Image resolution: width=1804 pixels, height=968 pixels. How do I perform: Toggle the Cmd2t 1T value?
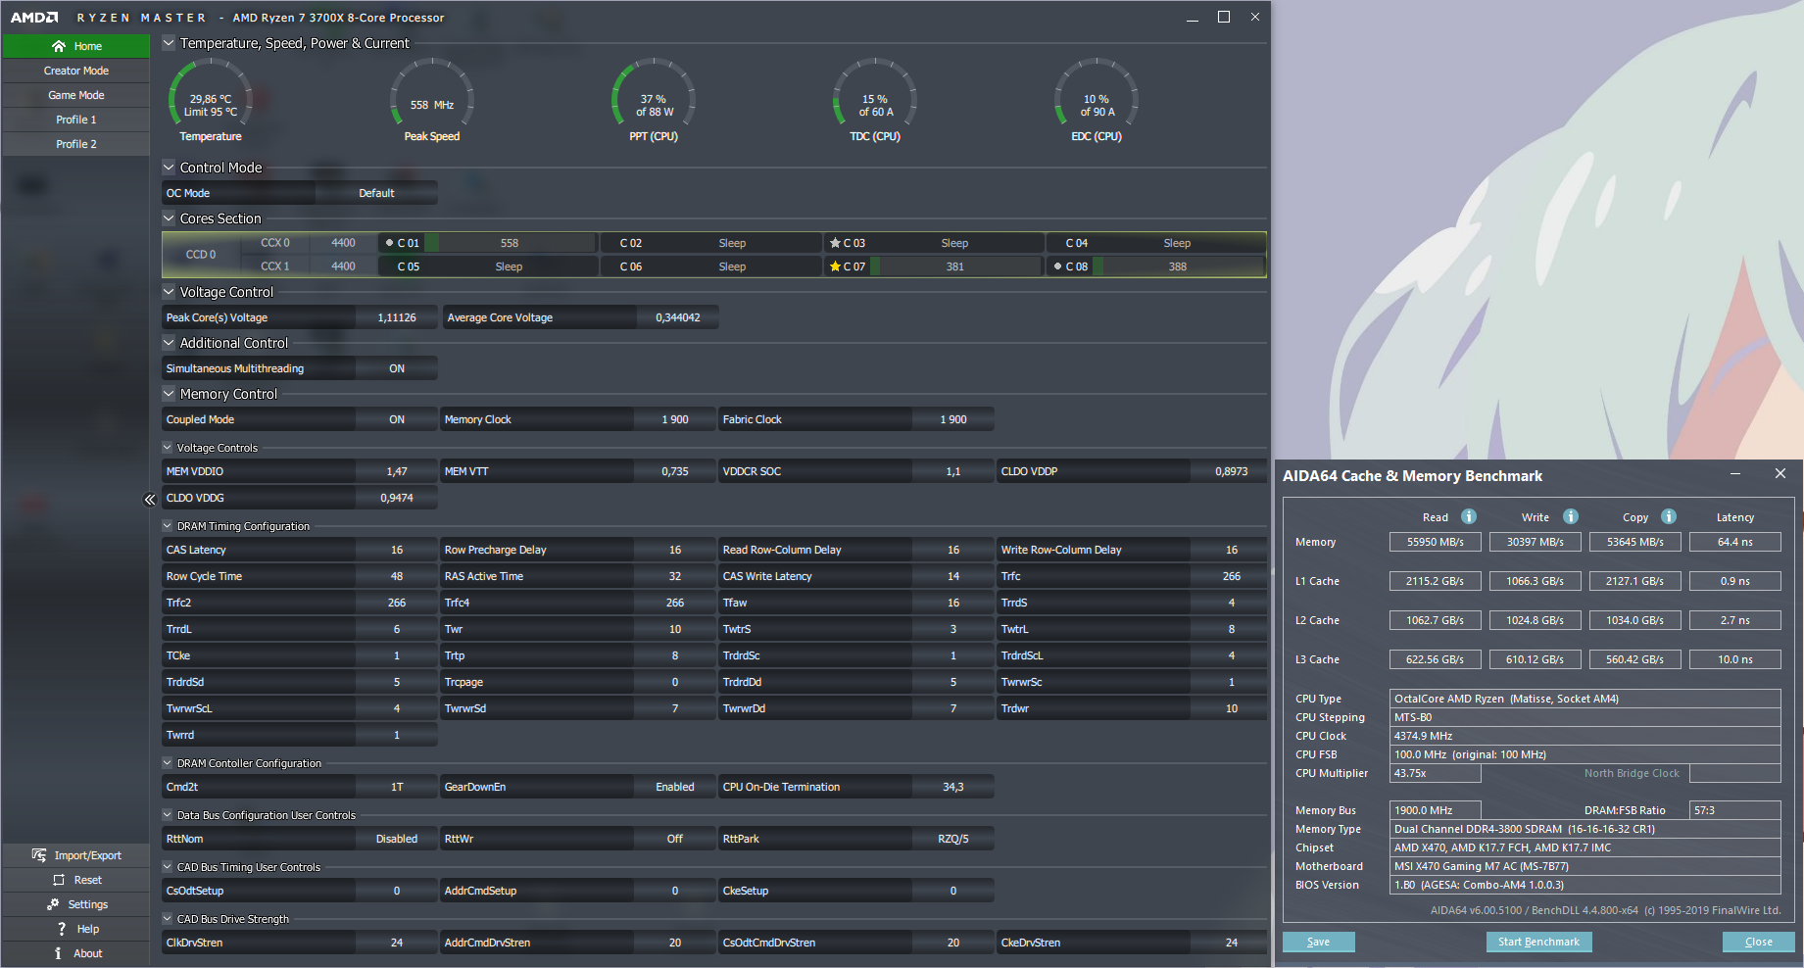397,787
